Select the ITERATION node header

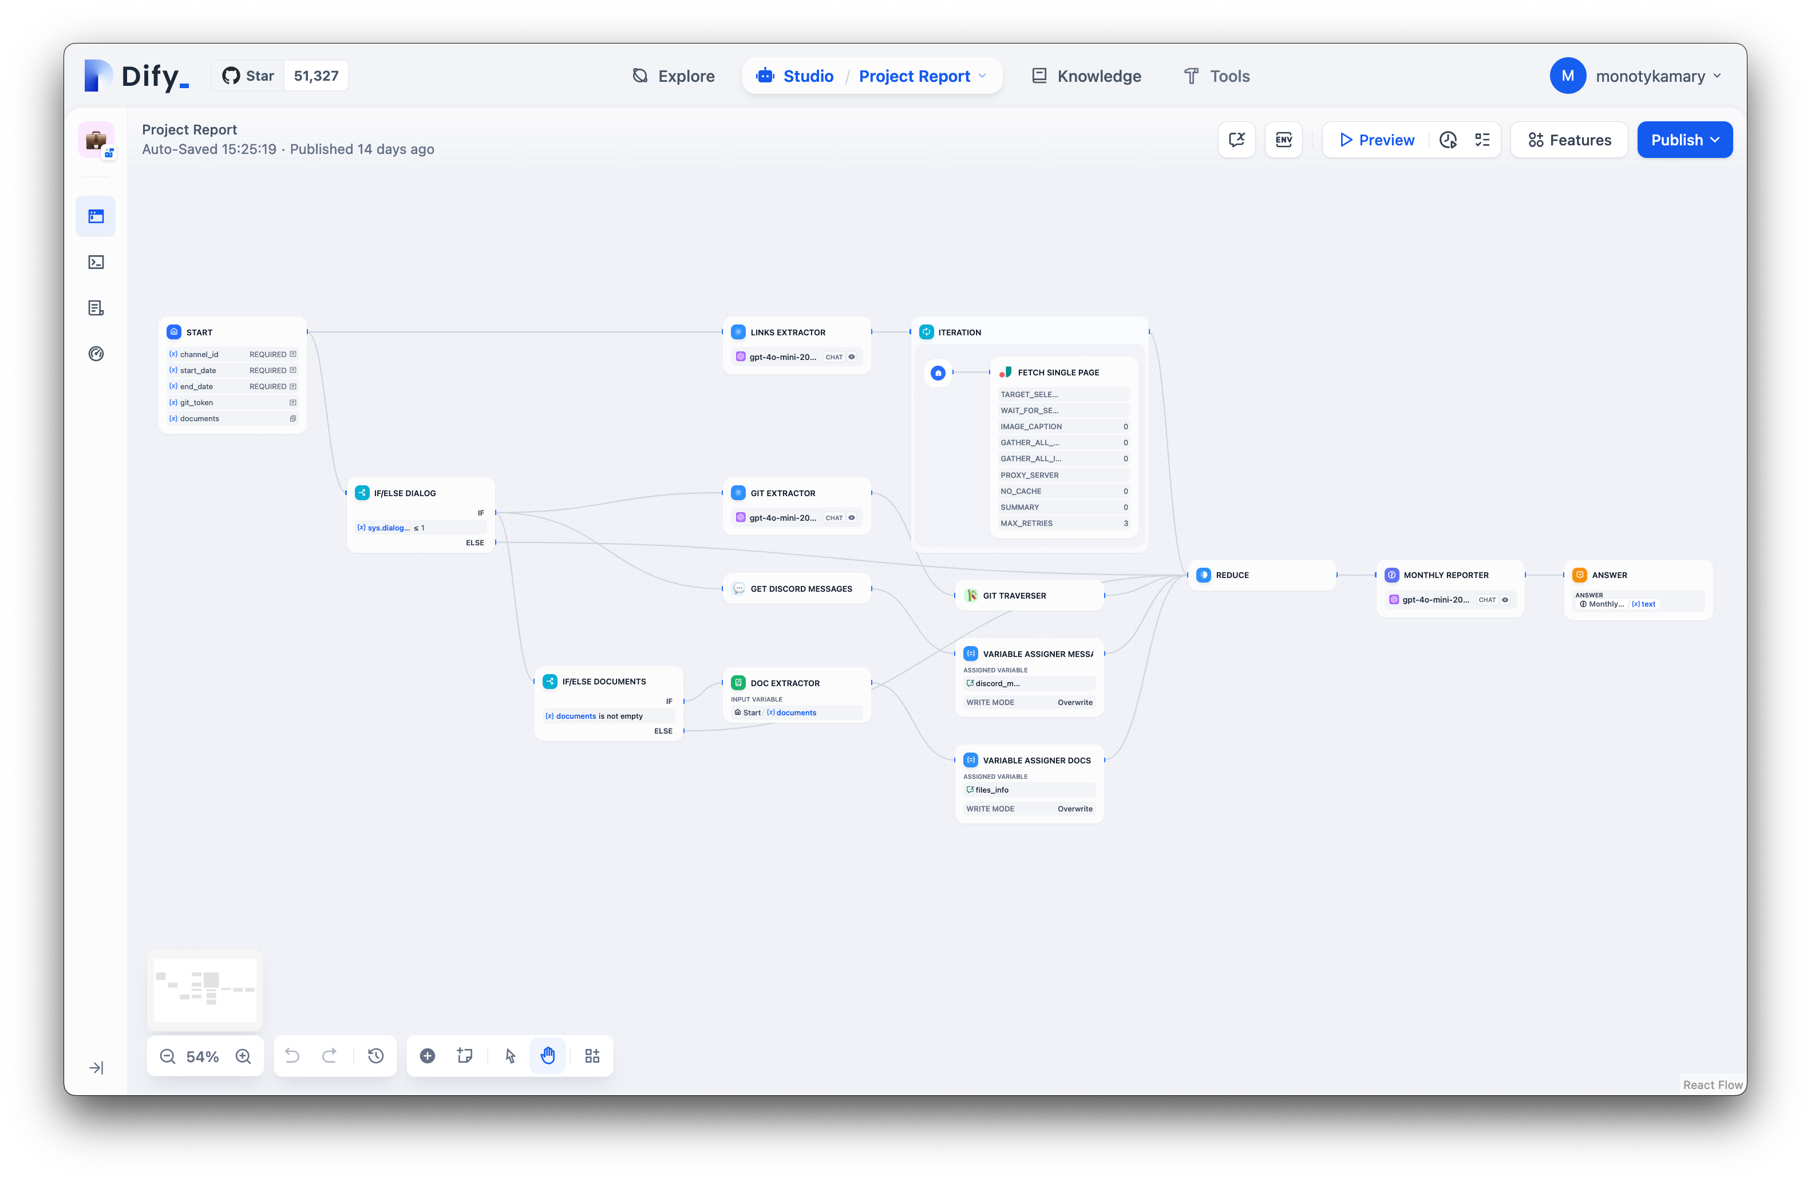point(1030,332)
